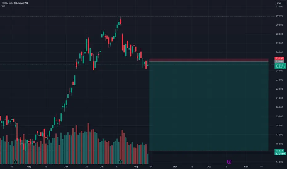Click the Sep label on the time axis
This screenshot has width=287, height=169.
click(175, 167)
